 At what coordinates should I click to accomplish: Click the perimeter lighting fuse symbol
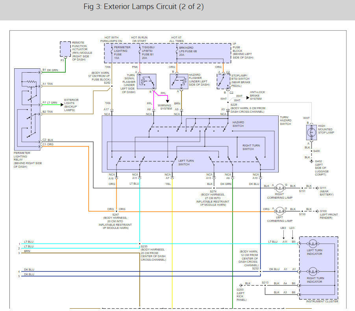click(112, 51)
